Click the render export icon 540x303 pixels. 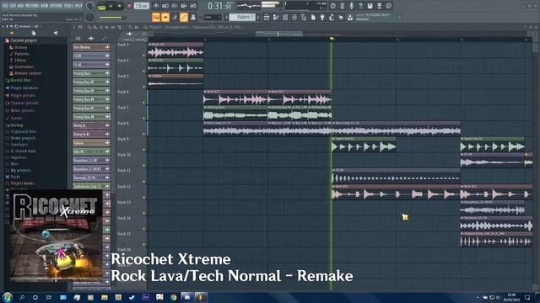tap(379, 6)
